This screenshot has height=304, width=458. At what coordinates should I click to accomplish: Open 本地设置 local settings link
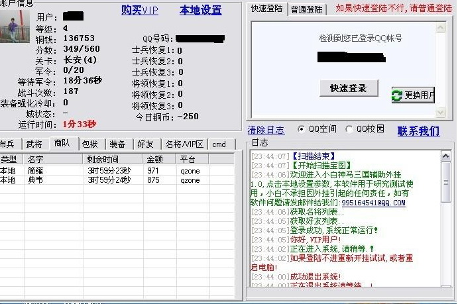click(201, 10)
